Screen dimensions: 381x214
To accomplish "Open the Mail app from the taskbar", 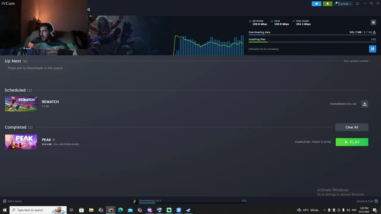I will click(x=130, y=210).
